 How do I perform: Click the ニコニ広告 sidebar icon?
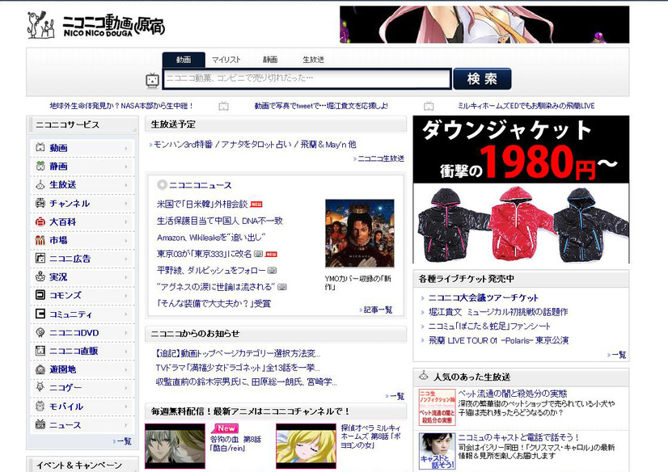(40, 258)
